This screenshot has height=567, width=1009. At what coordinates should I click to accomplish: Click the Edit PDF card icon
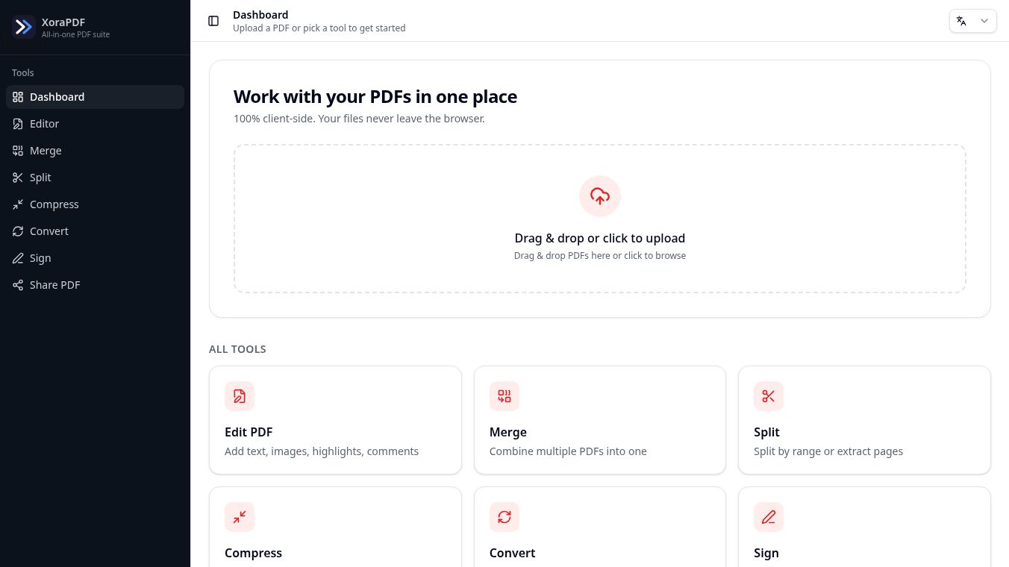240,396
